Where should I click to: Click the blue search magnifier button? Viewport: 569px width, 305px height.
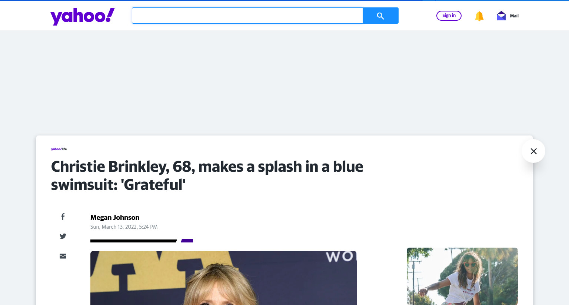(380, 16)
